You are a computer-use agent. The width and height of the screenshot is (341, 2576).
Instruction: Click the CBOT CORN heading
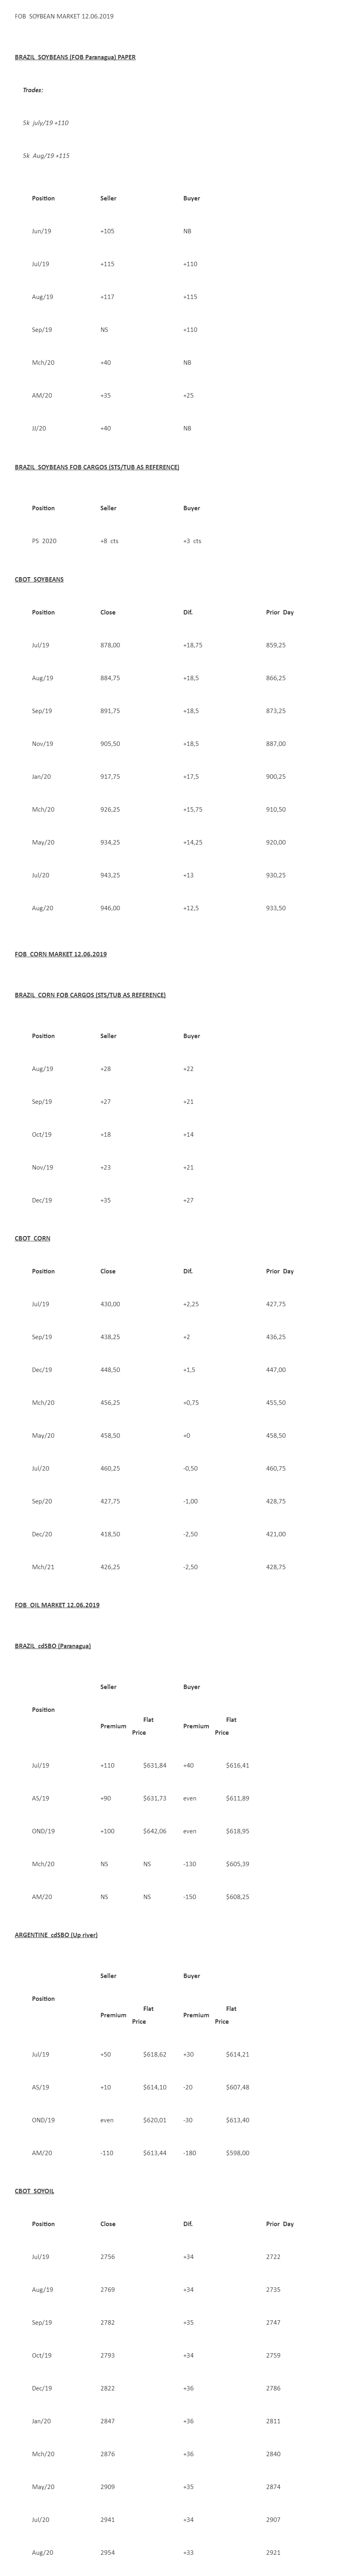[x=32, y=1238]
